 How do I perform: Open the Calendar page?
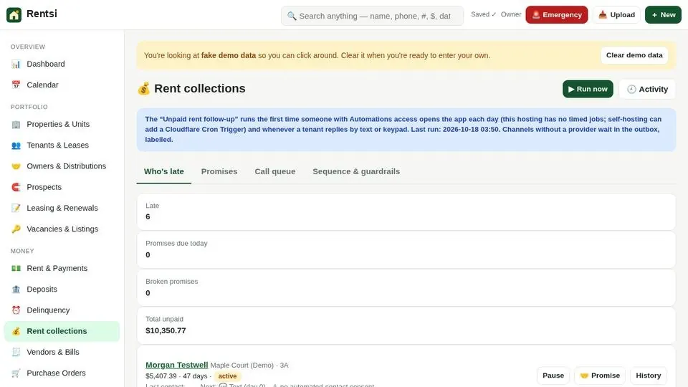point(62,85)
